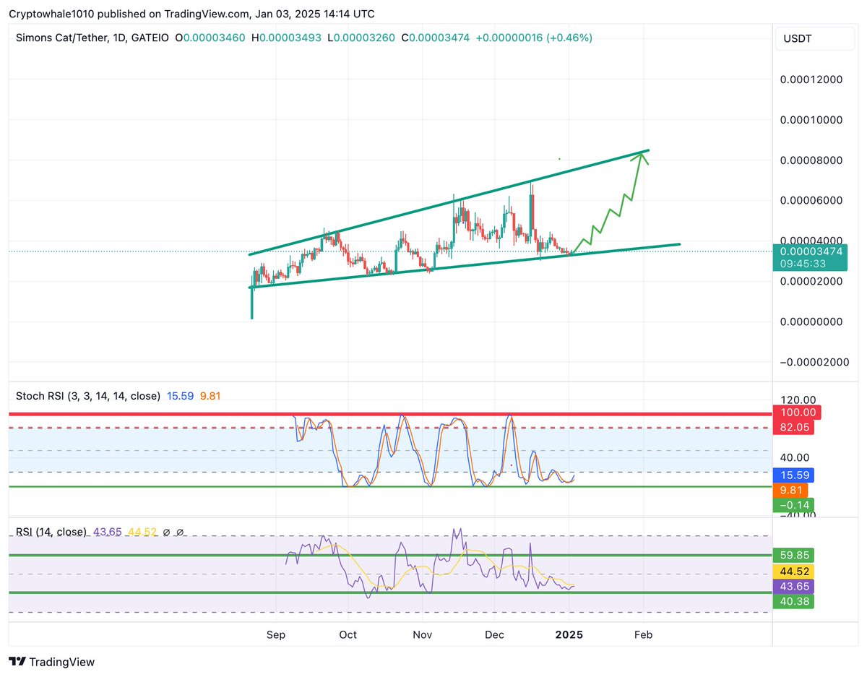
Task: Click the red 82.05 axis tag
Action: pos(793,427)
